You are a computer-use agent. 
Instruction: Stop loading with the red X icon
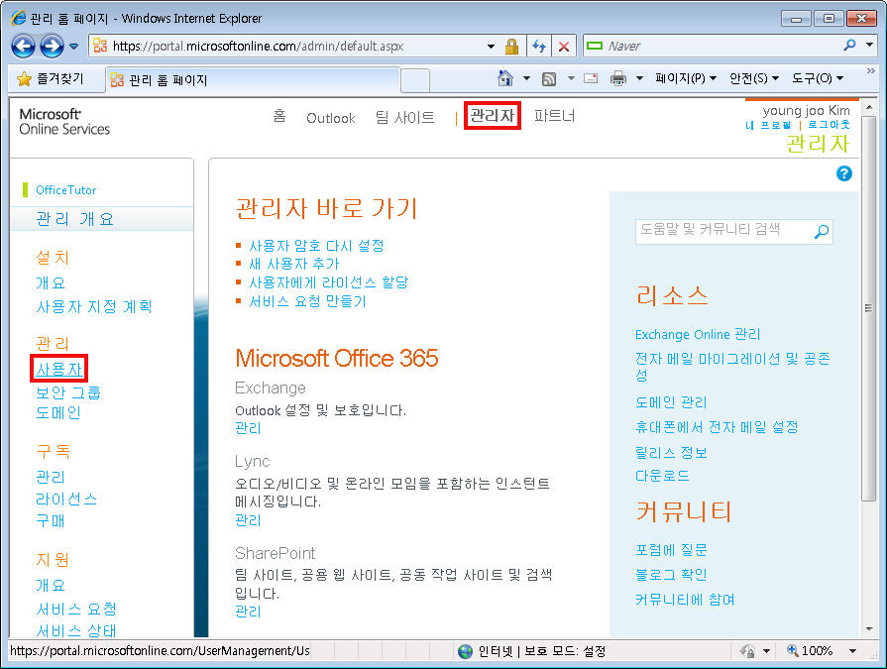pyautogui.click(x=564, y=47)
